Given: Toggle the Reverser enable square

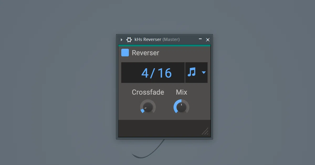Looking at the screenshot, I should click(125, 53).
